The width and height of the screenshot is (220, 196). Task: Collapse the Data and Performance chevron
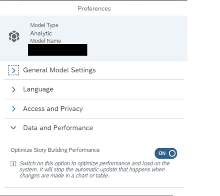13,128
